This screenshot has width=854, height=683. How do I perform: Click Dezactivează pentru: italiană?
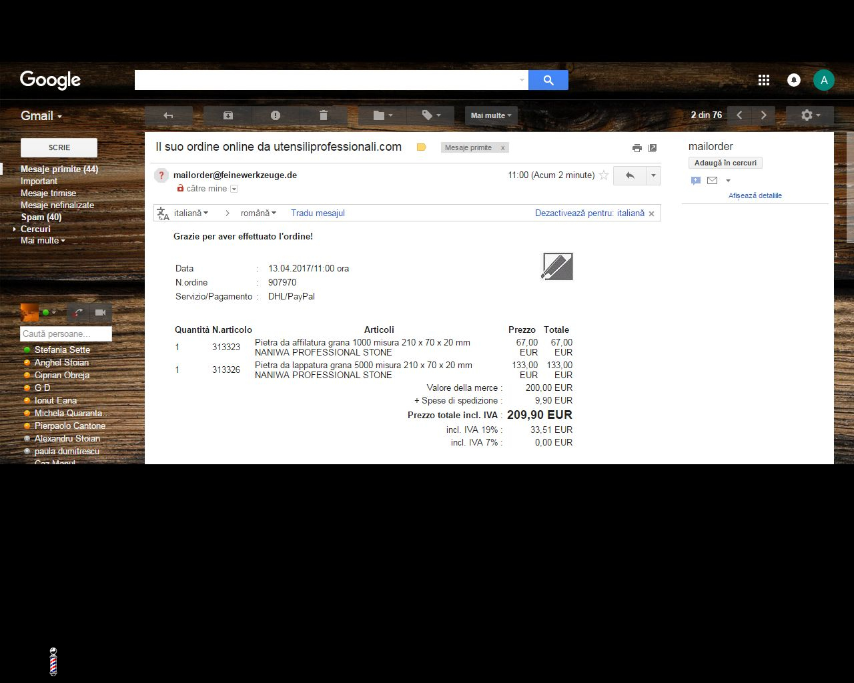pyautogui.click(x=590, y=213)
